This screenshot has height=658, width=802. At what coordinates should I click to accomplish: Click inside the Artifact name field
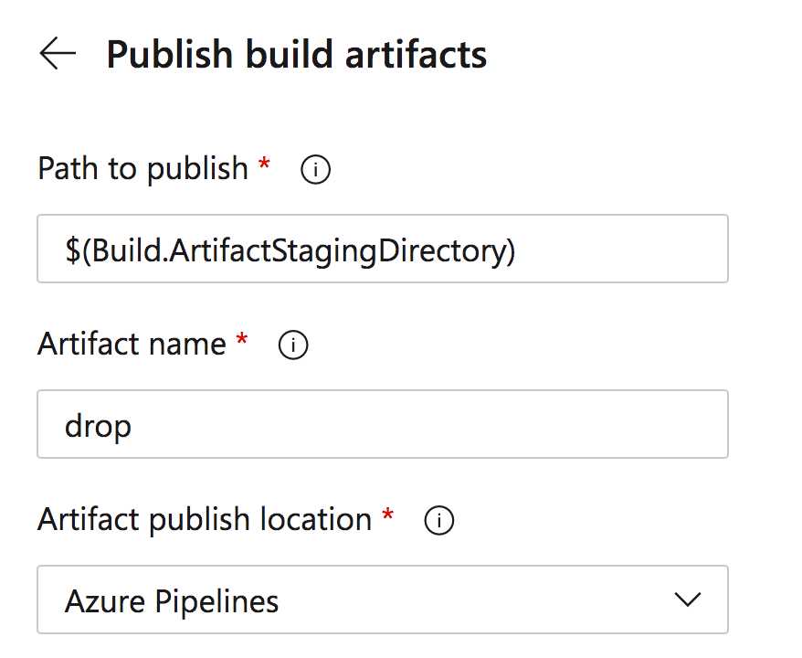(x=384, y=424)
